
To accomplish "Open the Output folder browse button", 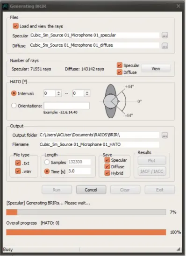I will point(165,135).
